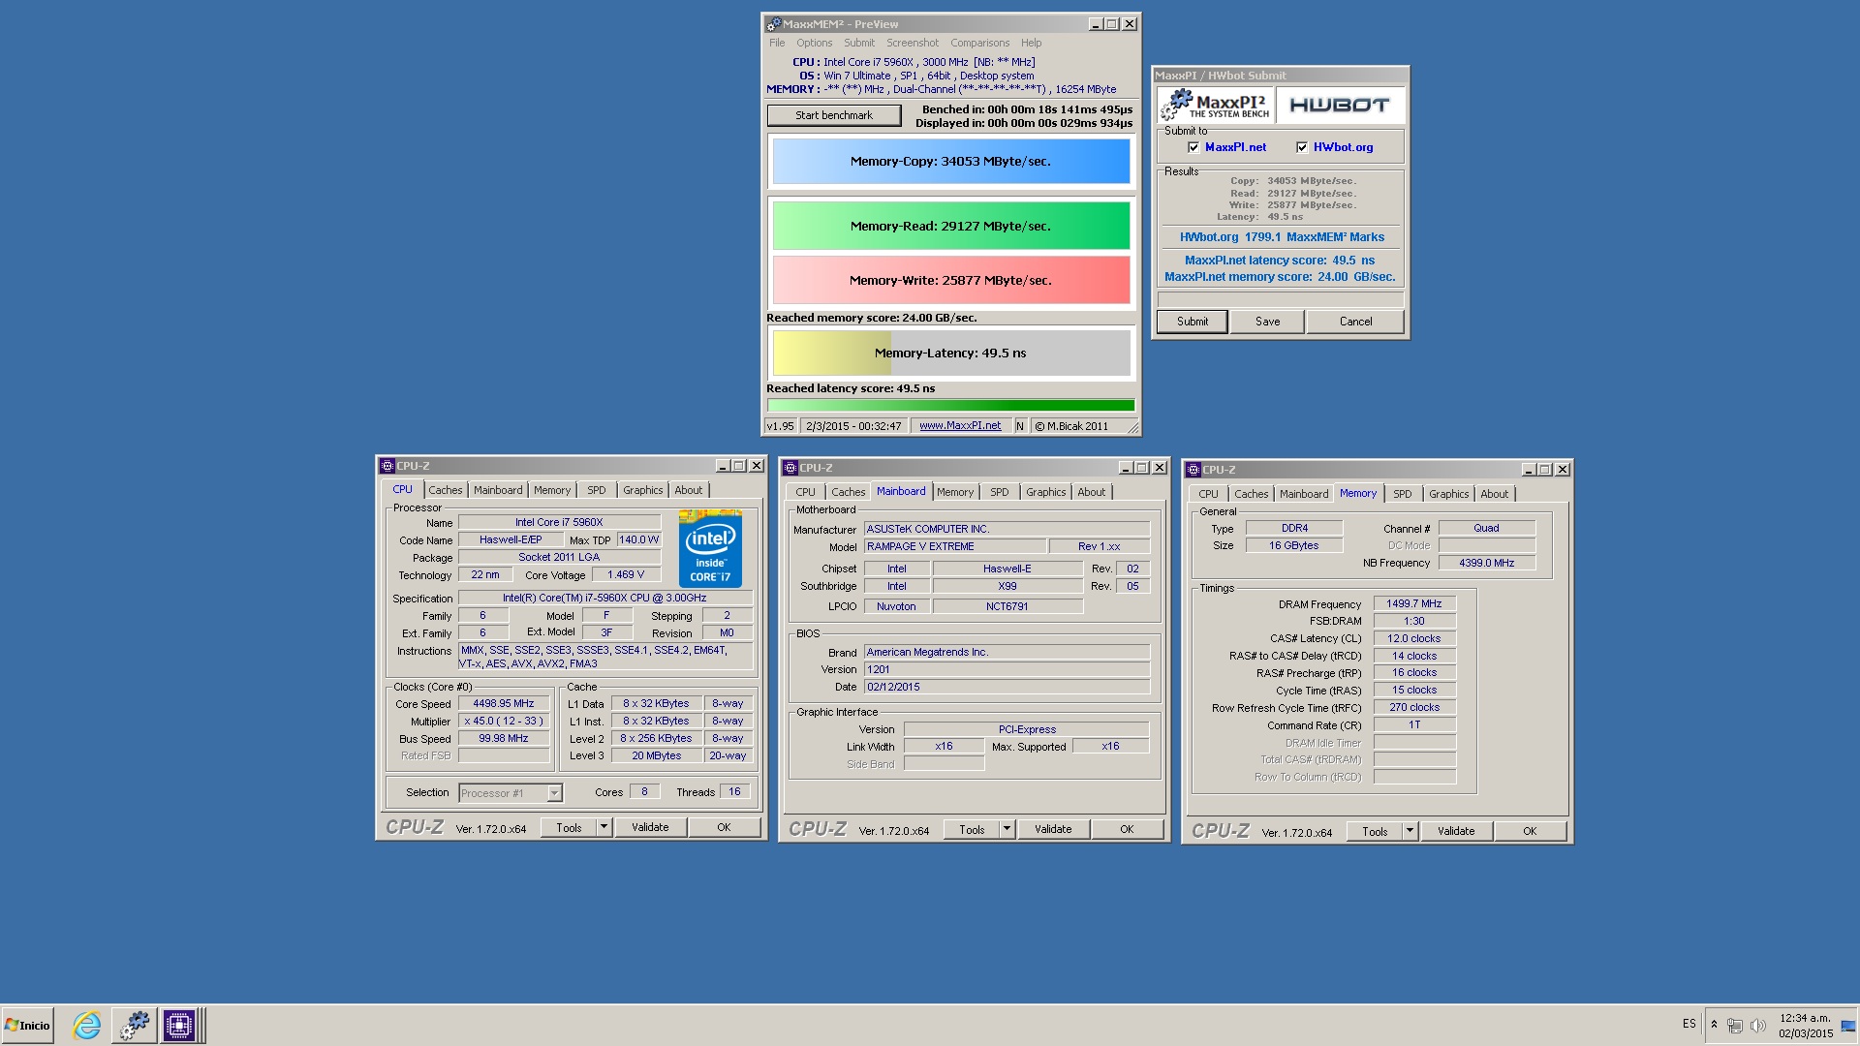This screenshot has width=1860, height=1046.
Task: Click the CPU-Z icon in Memory window title bar
Action: [x=1193, y=470]
